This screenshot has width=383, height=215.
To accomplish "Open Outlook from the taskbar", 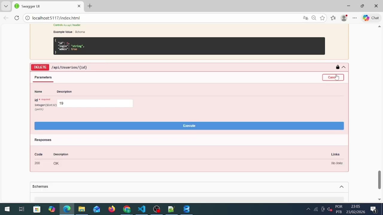I will click(97, 209).
